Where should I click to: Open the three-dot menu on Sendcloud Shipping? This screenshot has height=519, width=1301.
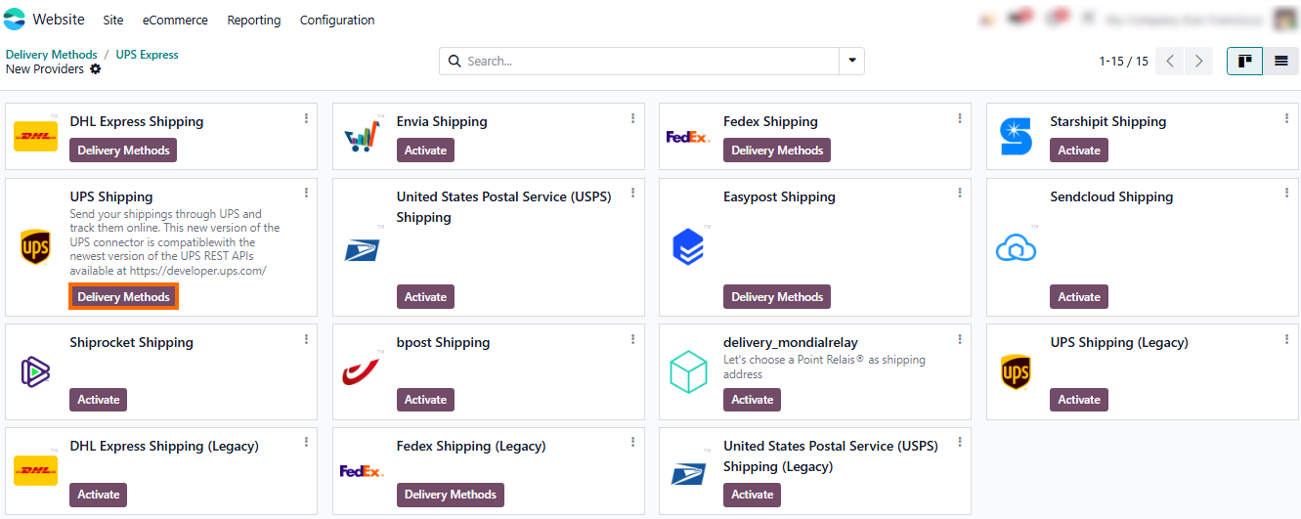tap(1286, 194)
